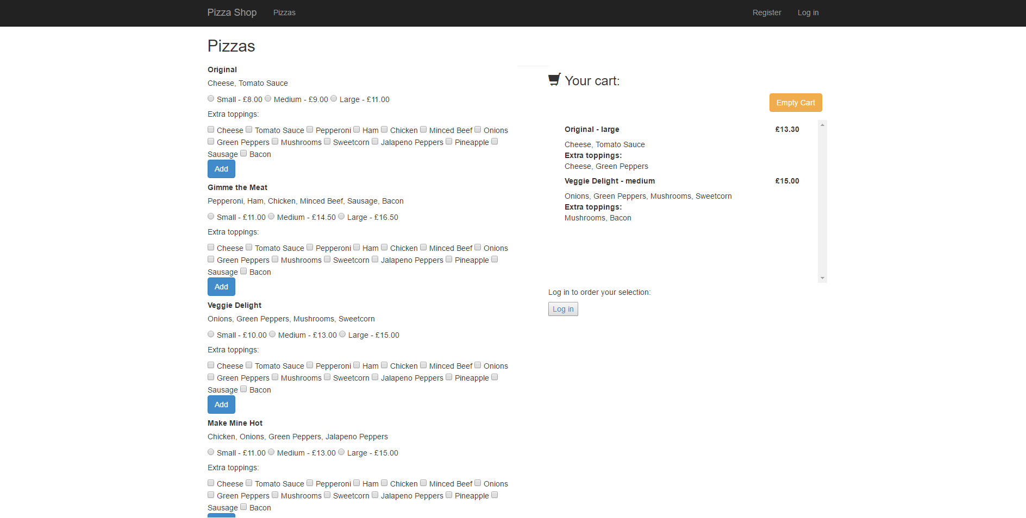Add the Original pizza to cart
1026x518 pixels.
(221, 169)
